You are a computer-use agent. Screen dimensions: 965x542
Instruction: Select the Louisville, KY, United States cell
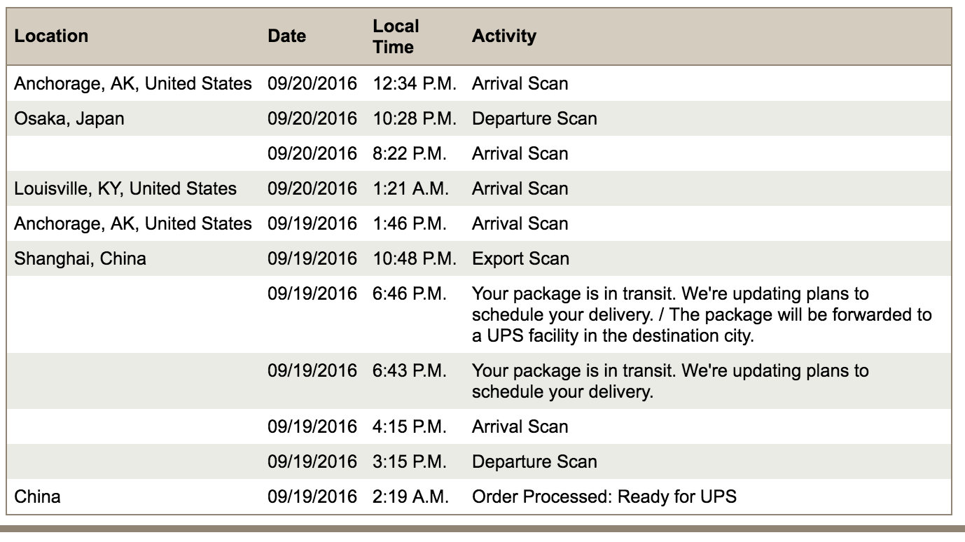[126, 188]
